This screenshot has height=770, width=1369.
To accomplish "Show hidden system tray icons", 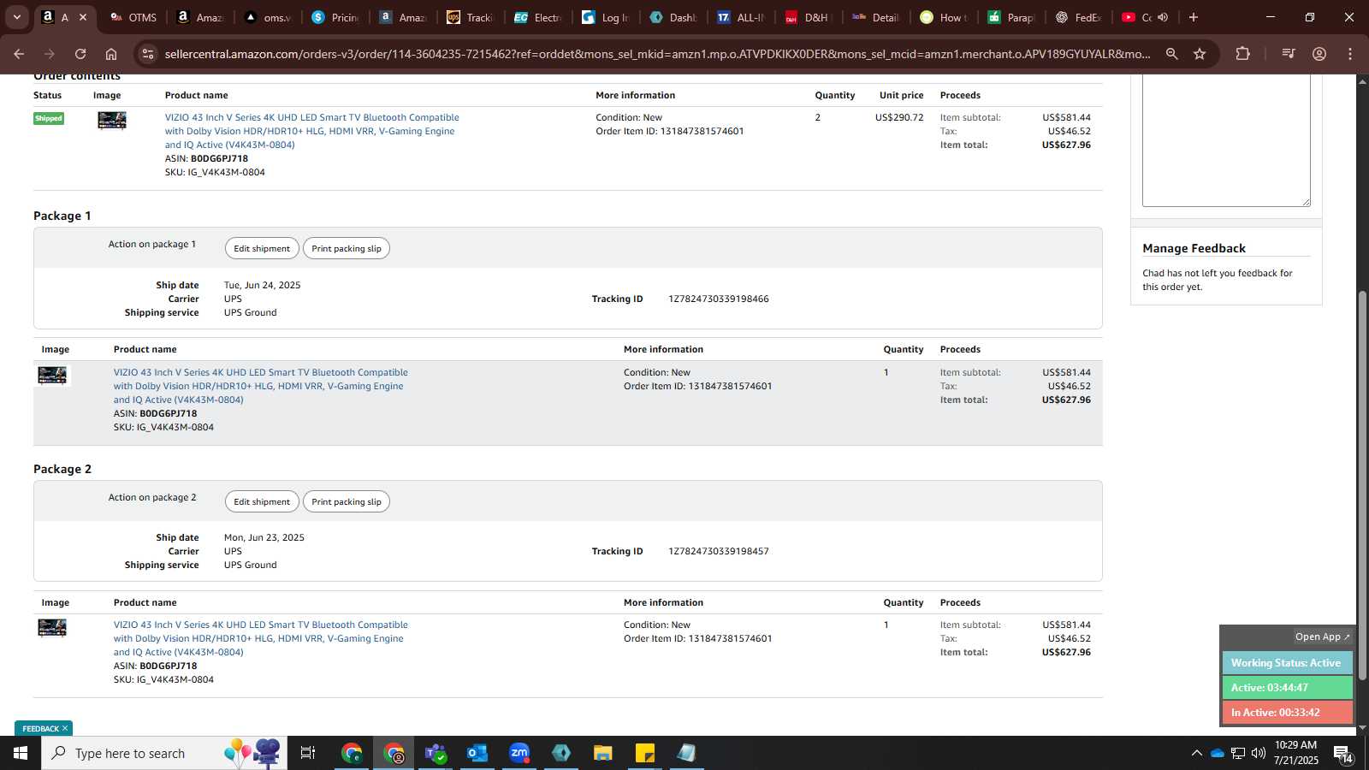I will [x=1196, y=753].
